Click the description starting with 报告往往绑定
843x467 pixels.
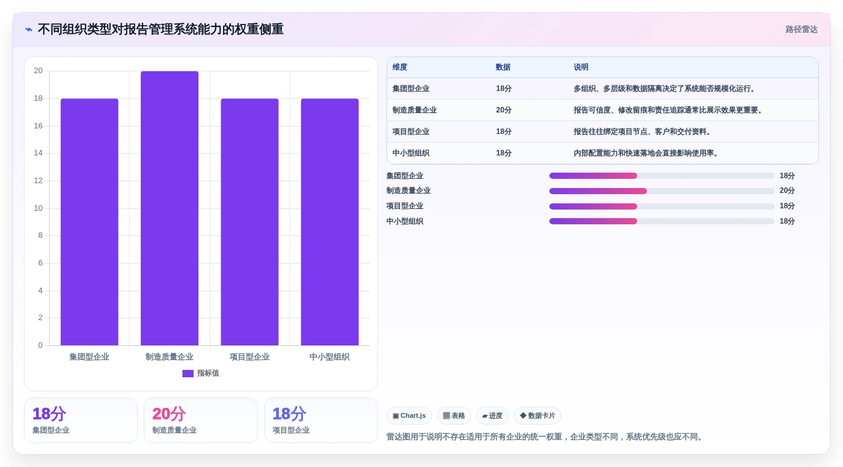[644, 132]
